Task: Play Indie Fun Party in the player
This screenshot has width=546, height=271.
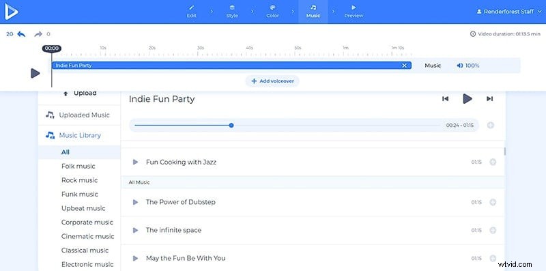Action: (x=468, y=99)
